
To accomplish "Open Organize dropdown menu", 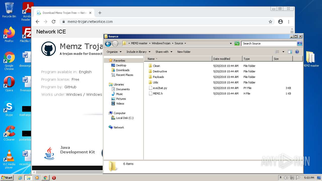I will (x=114, y=52).
